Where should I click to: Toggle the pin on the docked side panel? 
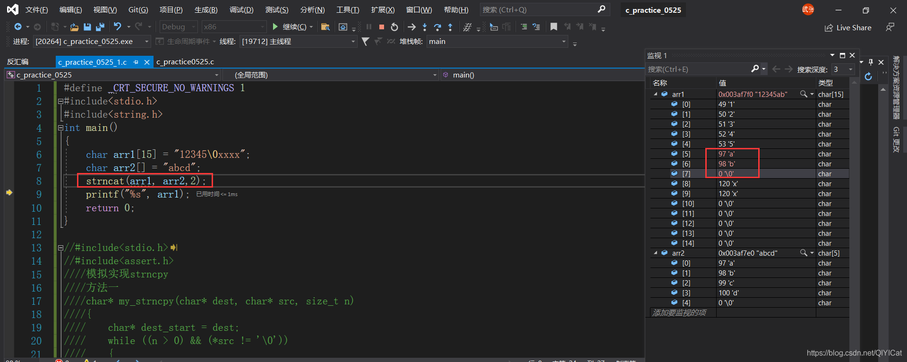(871, 62)
